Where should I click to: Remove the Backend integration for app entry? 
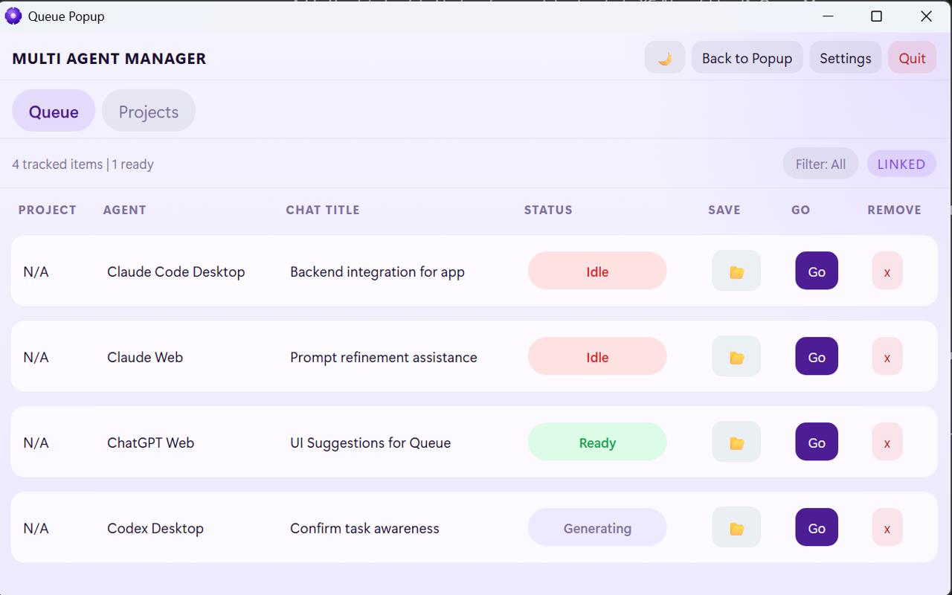(887, 271)
